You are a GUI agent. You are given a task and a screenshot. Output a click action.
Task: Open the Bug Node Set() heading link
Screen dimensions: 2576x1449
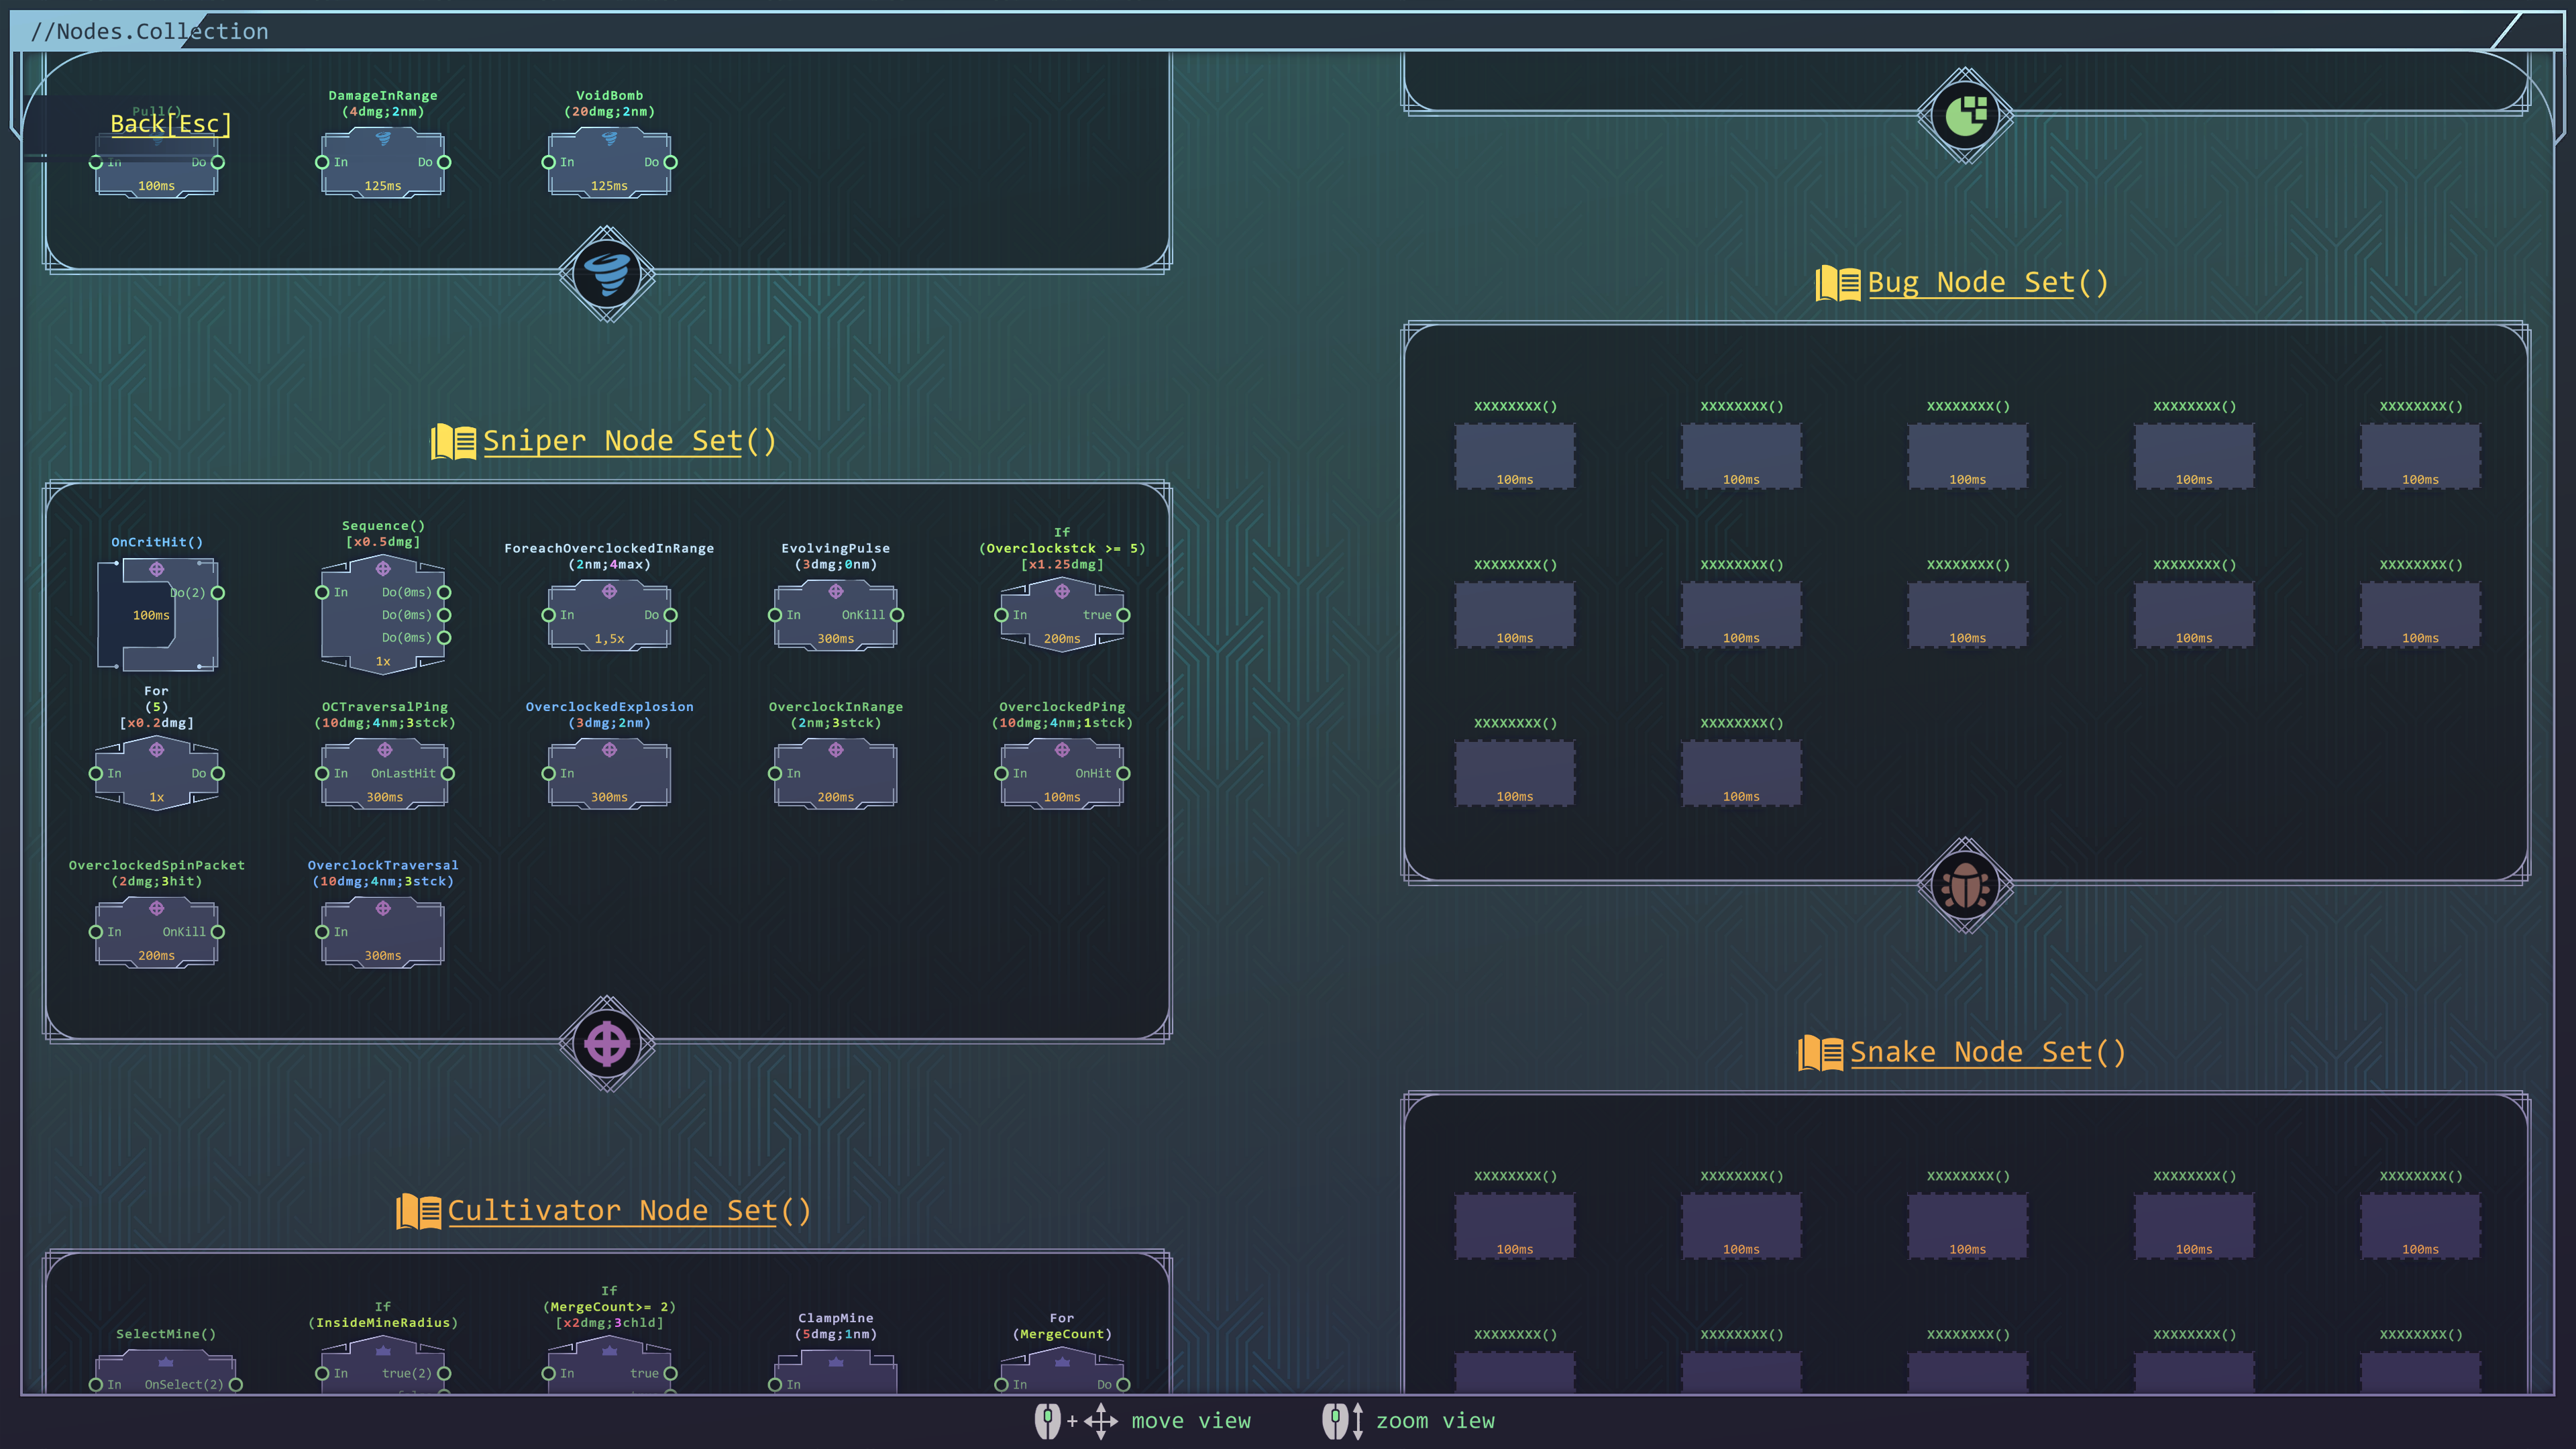[1988, 283]
